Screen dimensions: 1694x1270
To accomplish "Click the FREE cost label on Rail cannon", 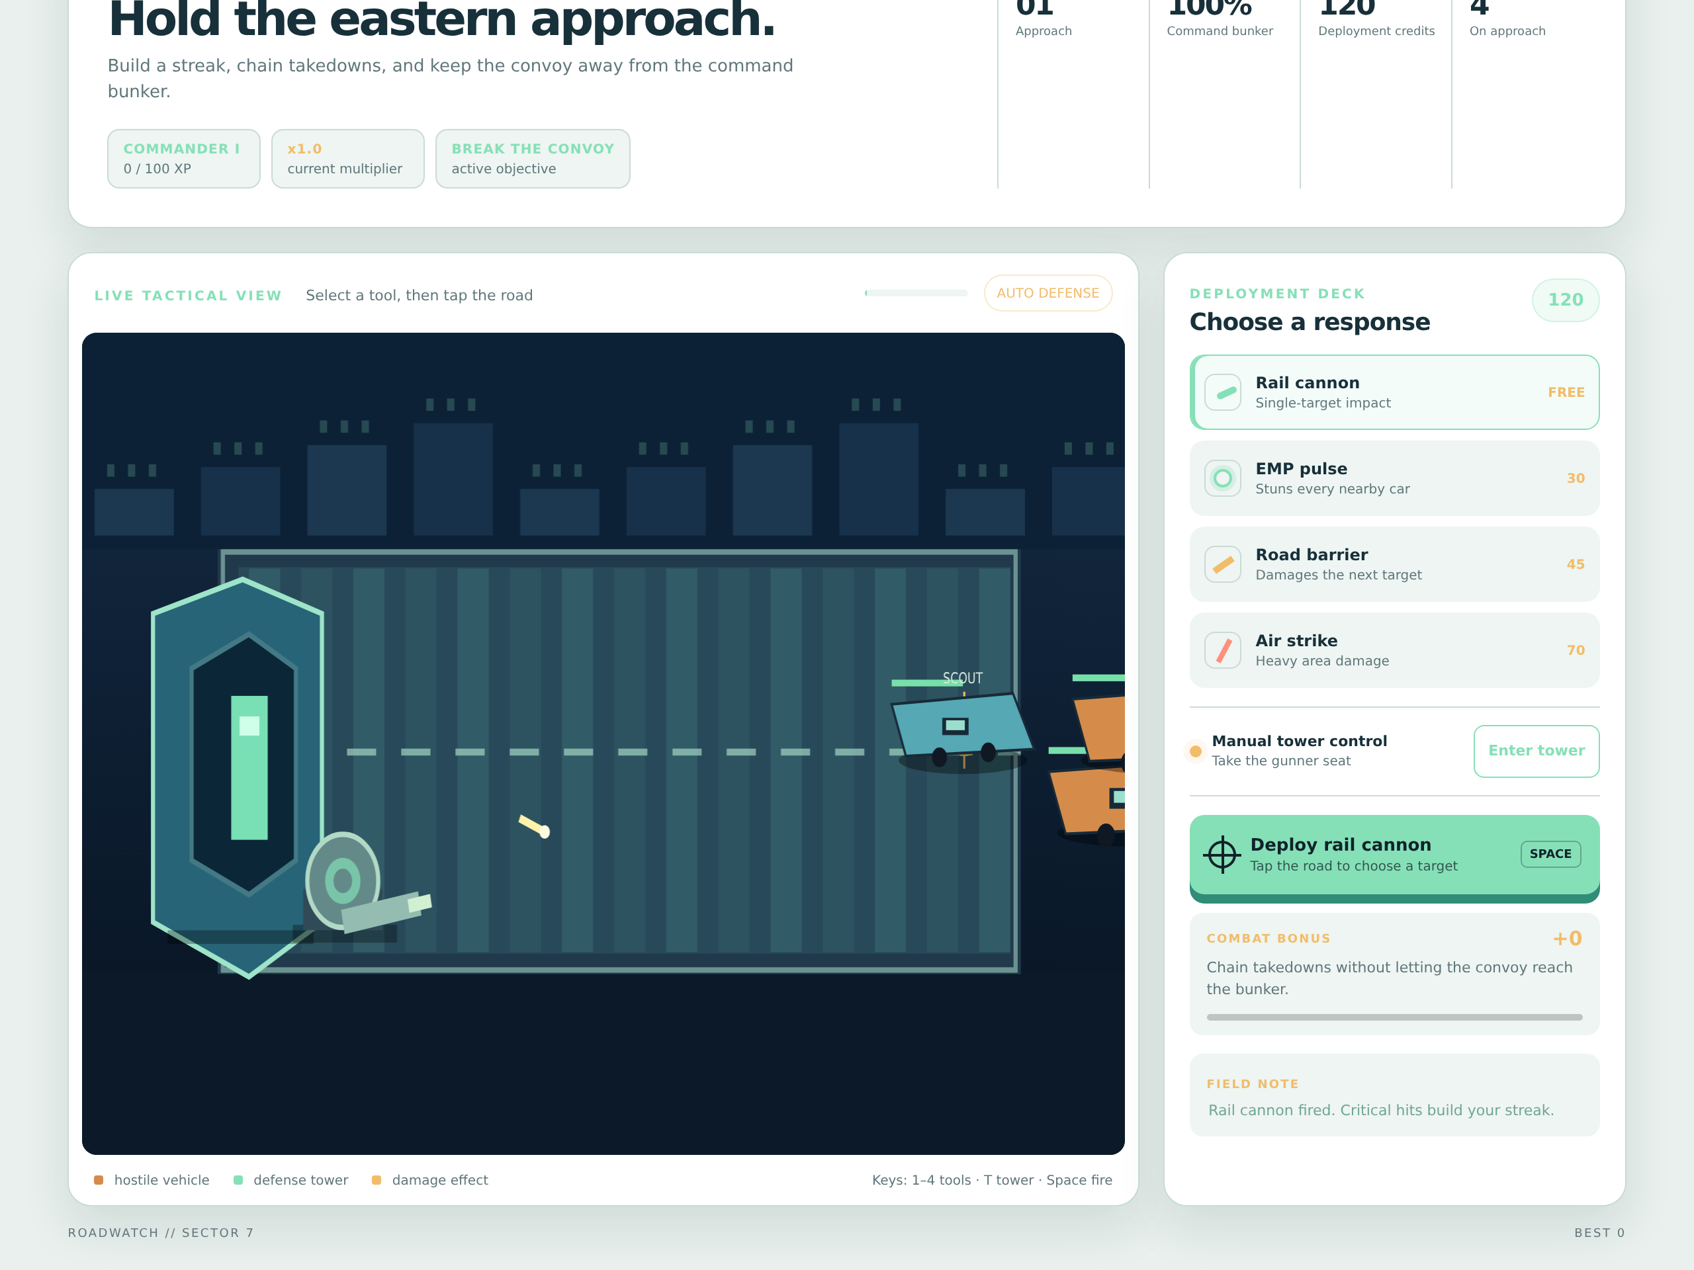I will 1566,392.
